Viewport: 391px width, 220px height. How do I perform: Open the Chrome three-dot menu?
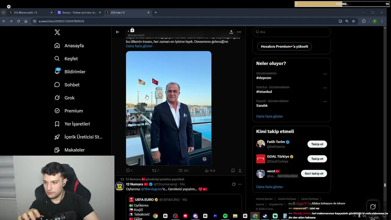pyautogui.click(x=382, y=21)
